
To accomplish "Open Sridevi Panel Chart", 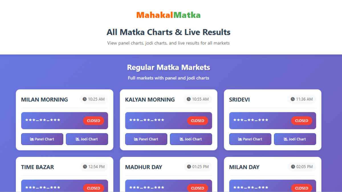I will point(250,139).
